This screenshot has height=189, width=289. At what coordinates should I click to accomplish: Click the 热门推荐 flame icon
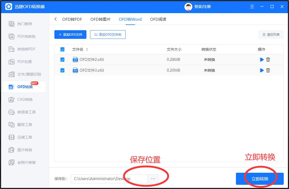(x=11, y=24)
